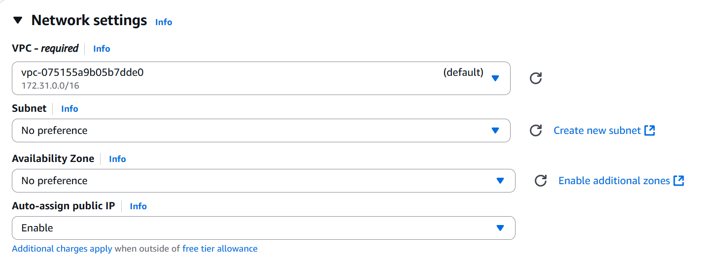The width and height of the screenshot is (723, 258).
Task: Open the Subnet dropdown set to No preference
Action: (x=261, y=130)
